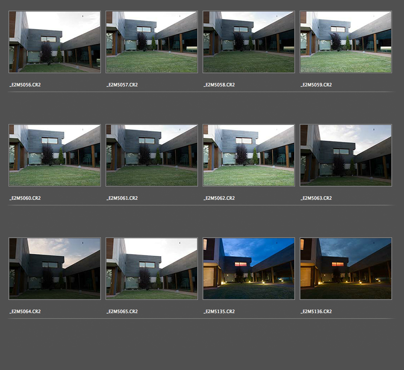Select the darker _E2M5063.CR2 thumbnail

(346, 155)
